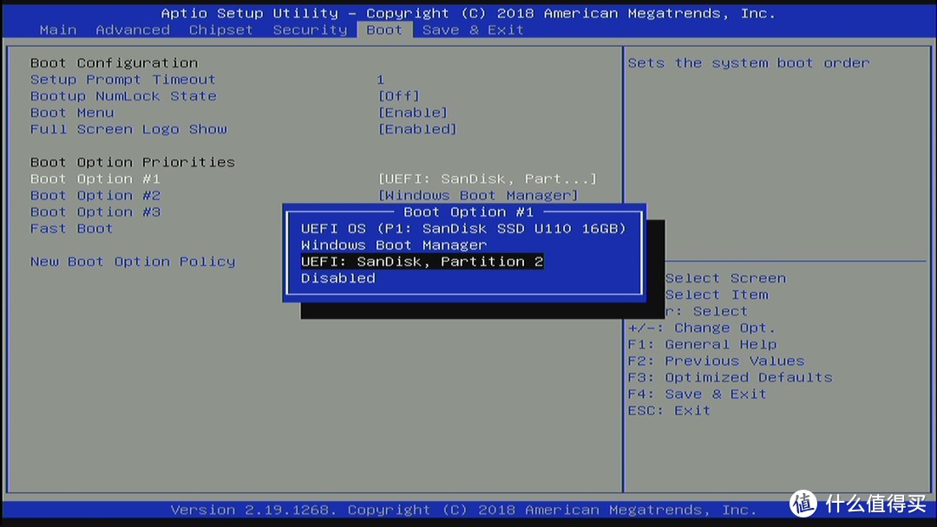The width and height of the screenshot is (937, 527).
Task: Toggle Bootup NumLock State Off value
Action: pos(399,96)
